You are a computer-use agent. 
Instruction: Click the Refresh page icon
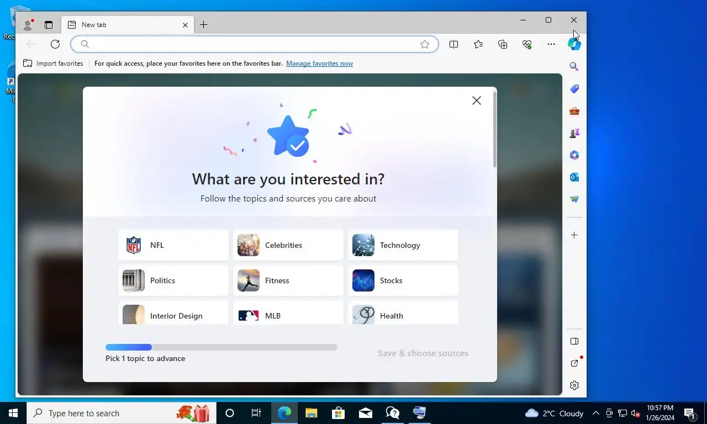pyautogui.click(x=55, y=44)
